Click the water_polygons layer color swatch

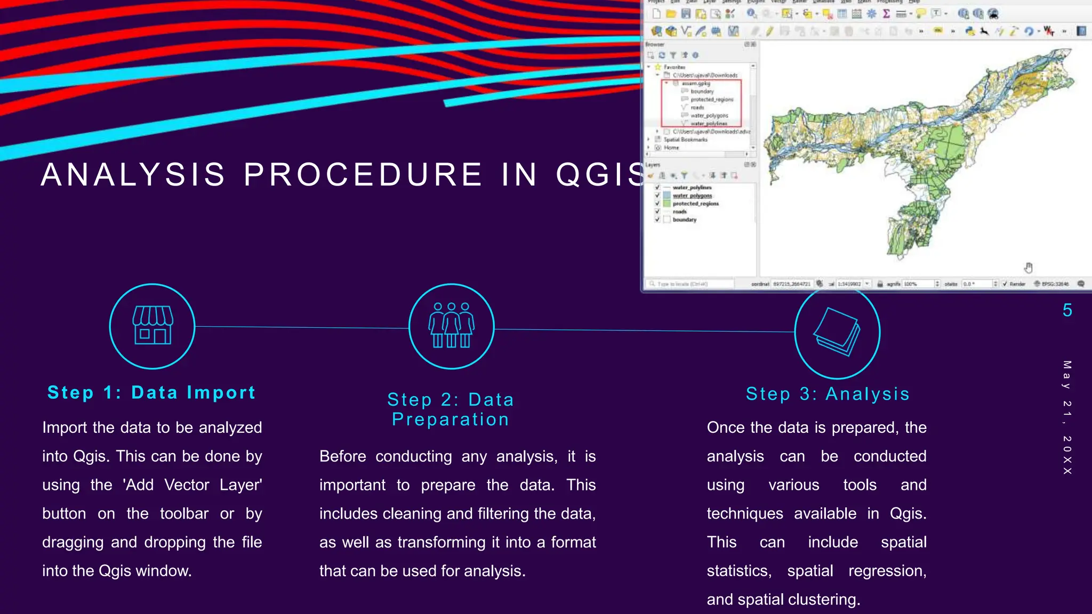tap(667, 196)
